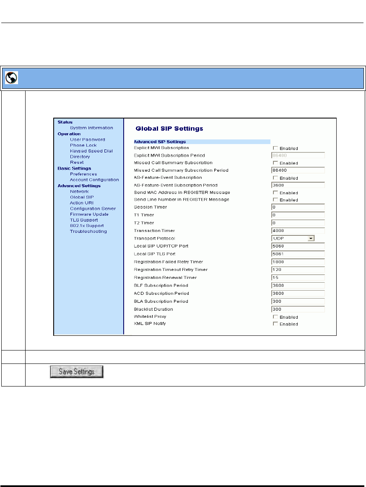Click the BLF Subscription Period field

(298, 286)
